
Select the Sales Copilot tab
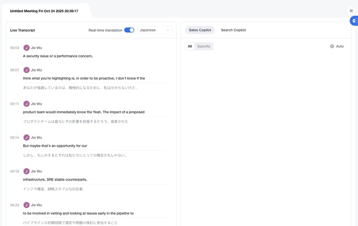pos(200,30)
